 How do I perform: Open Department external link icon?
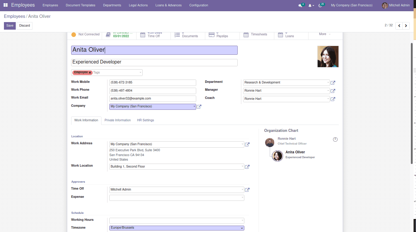click(x=333, y=83)
